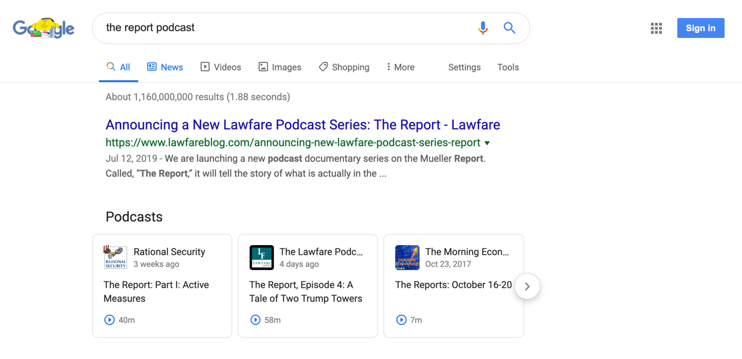The width and height of the screenshot is (742, 359).
Task: Click the Lawfare Podcast LF logo thumbnail
Action: (261, 257)
